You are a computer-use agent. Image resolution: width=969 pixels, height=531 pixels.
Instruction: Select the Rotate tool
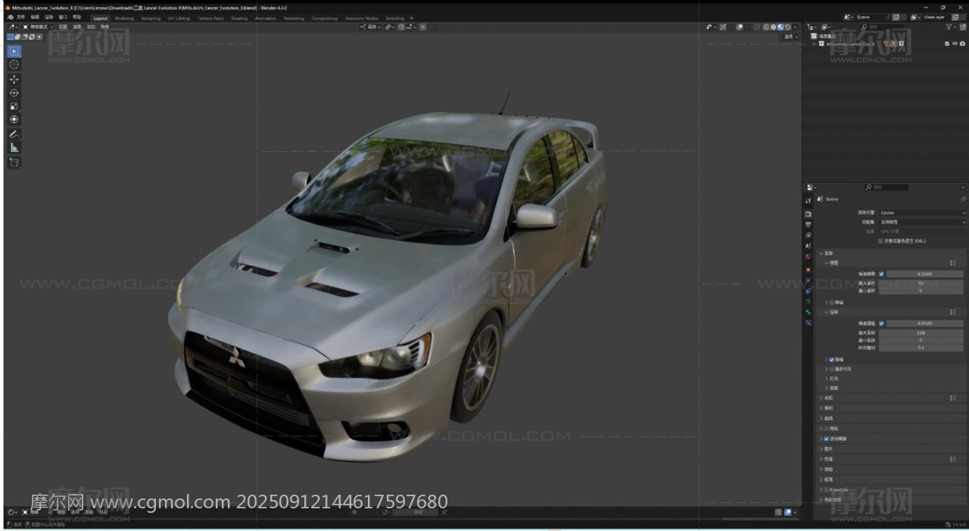[x=14, y=92]
